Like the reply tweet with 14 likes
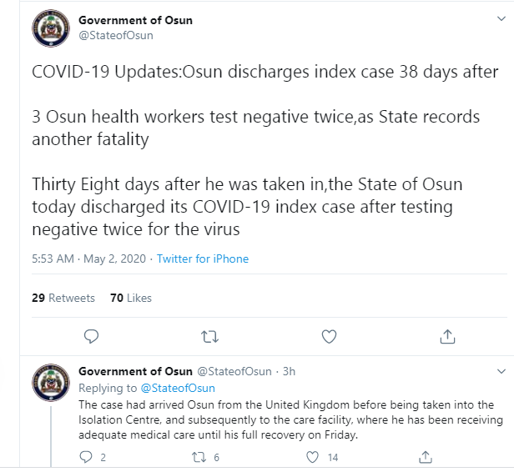 pos(312,457)
